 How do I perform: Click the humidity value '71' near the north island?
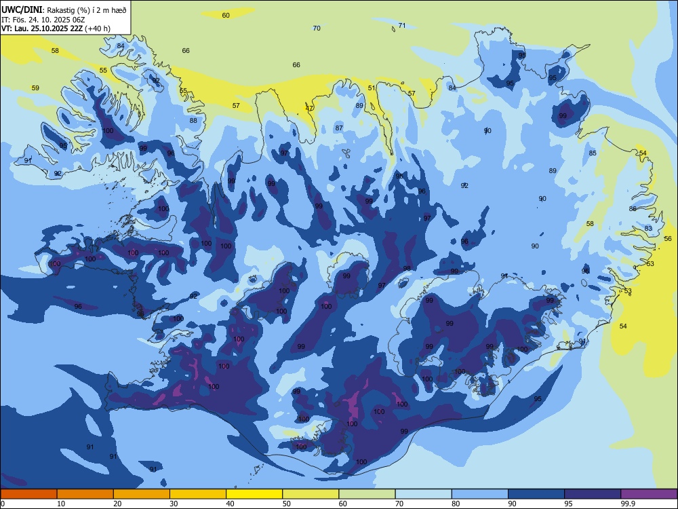tap(402, 26)
